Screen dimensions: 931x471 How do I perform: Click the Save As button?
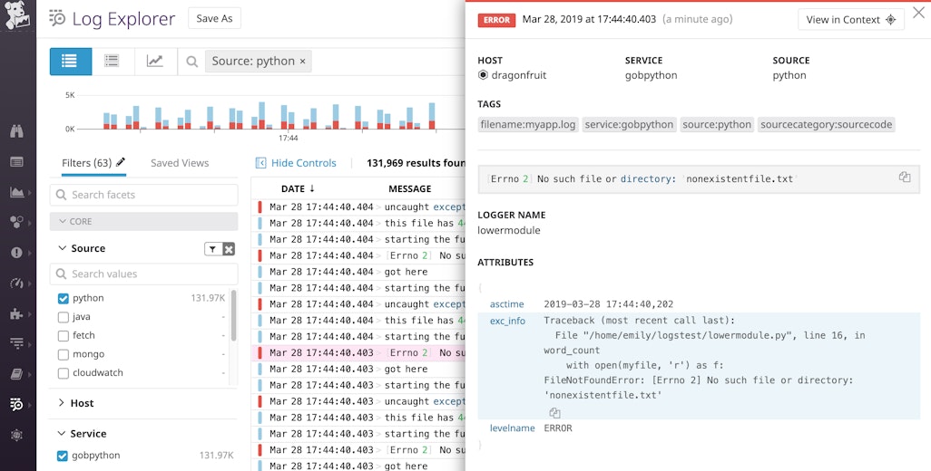(214, 18)
